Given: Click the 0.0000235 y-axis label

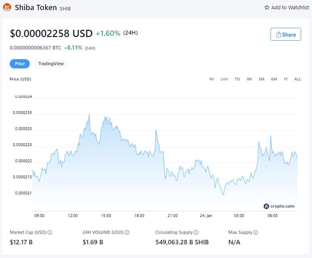Looking at the screenshot, I should (x=22, y=112).
